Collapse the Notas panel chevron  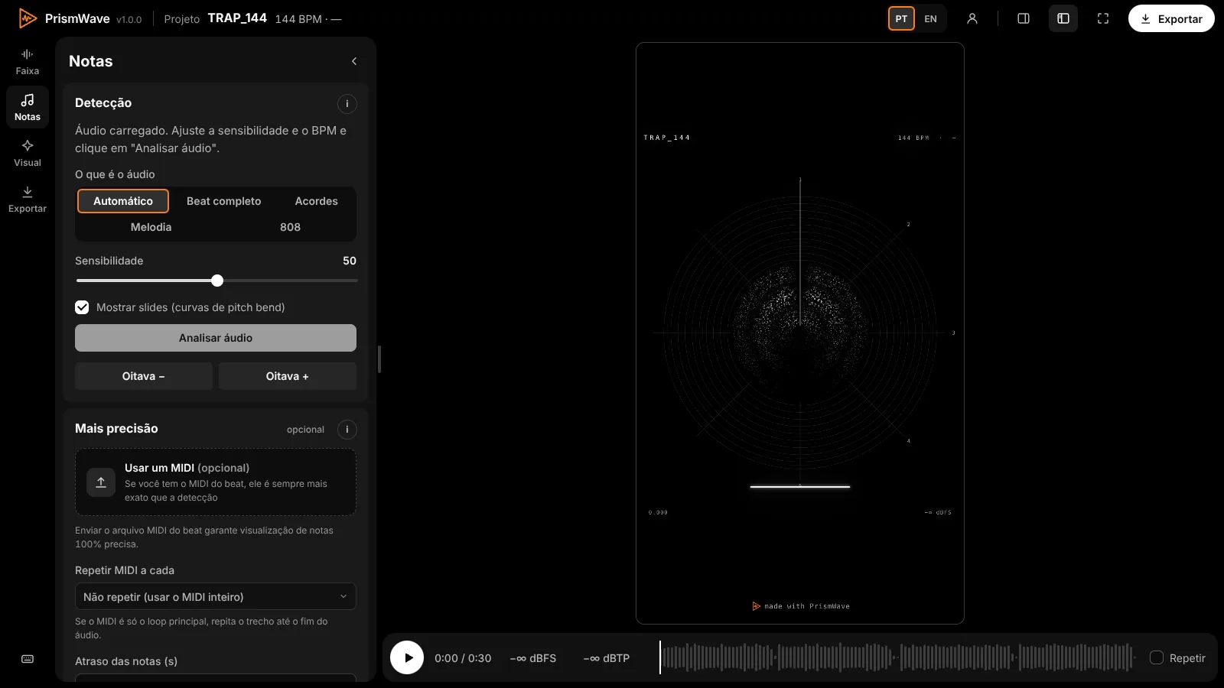pos(354,61)
